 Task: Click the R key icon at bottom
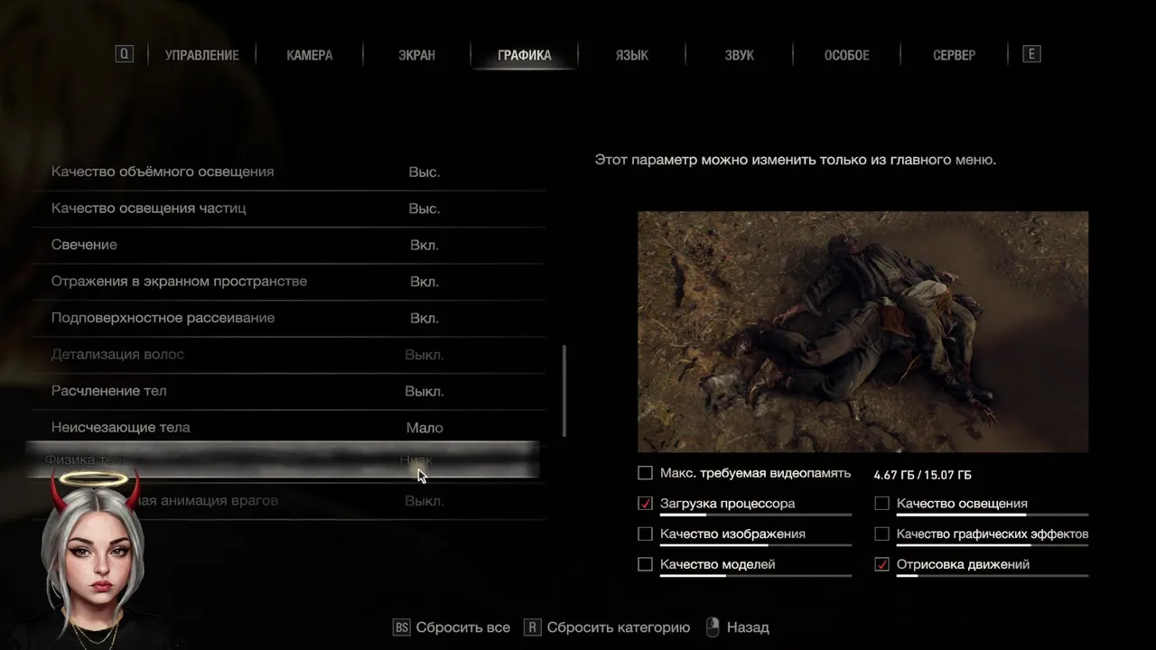click(x=533, y=627)
